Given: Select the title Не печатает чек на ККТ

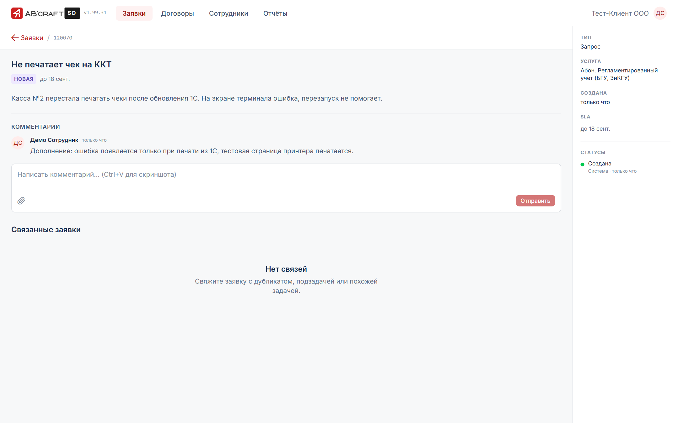Looking at the screenshot, I should pos(62,64).
